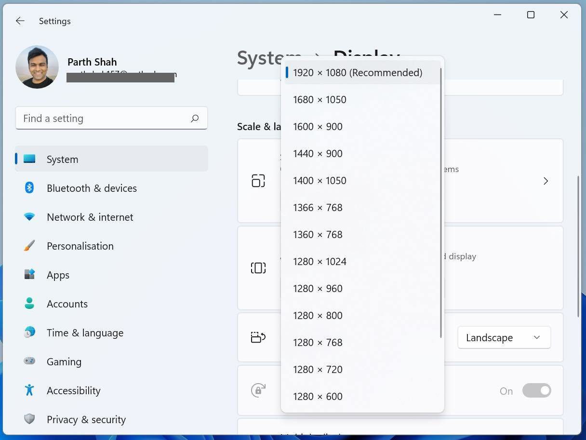
Task: Select the Gaming controller icon
Action: [x=29, y=361]
